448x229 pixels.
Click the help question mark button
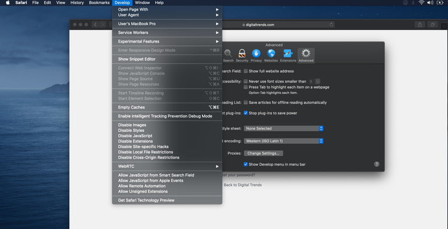pyautogui.click(x=377, y=164)
